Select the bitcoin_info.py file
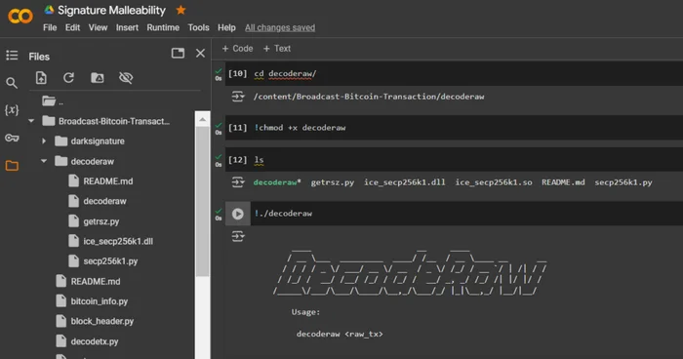The image size is (683, 359). [100, 301]
